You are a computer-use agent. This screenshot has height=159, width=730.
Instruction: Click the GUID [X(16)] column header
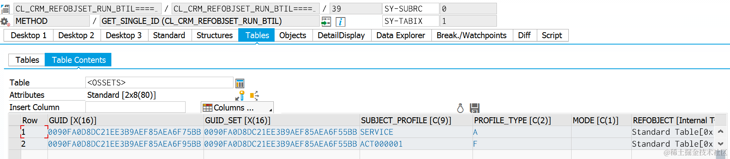click(125, 120)
